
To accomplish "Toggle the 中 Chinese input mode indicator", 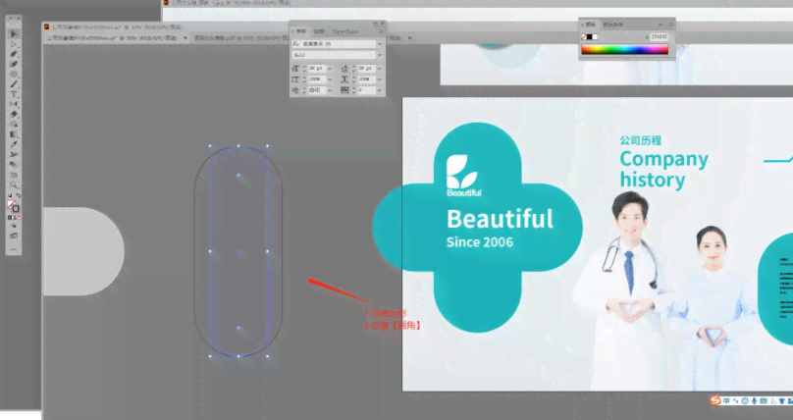I will [x=726, y=400].
